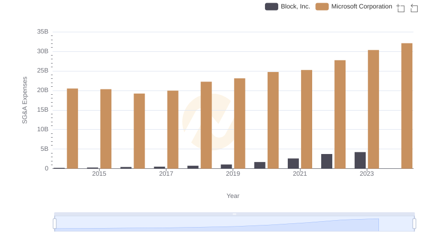Click the Microsoft bar for 2024
424x244 pixels.
pos(407,106)
